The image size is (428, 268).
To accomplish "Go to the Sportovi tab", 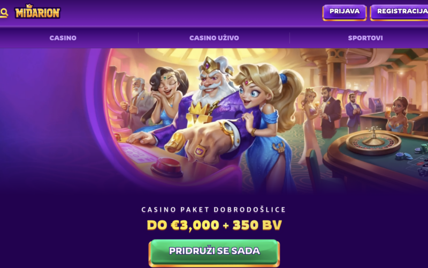I will click(365, 38).
